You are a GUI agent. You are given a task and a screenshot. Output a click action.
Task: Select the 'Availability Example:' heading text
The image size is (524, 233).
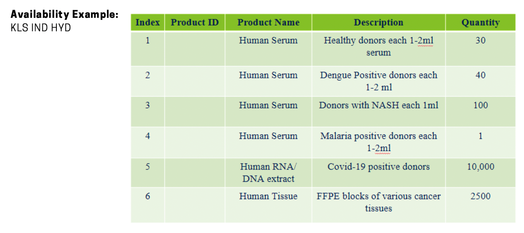coord(65,14)
